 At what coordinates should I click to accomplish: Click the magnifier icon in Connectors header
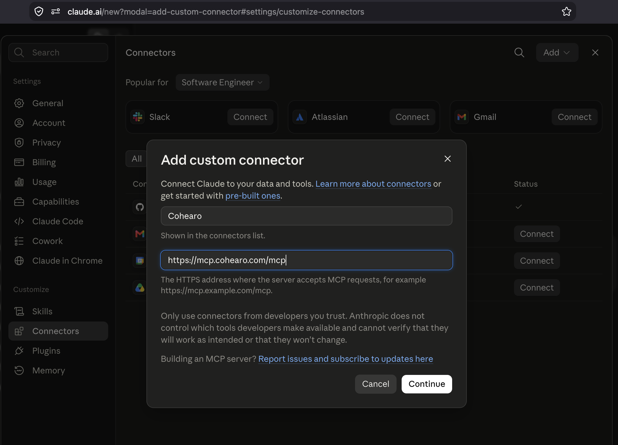[x=519, y=52]
